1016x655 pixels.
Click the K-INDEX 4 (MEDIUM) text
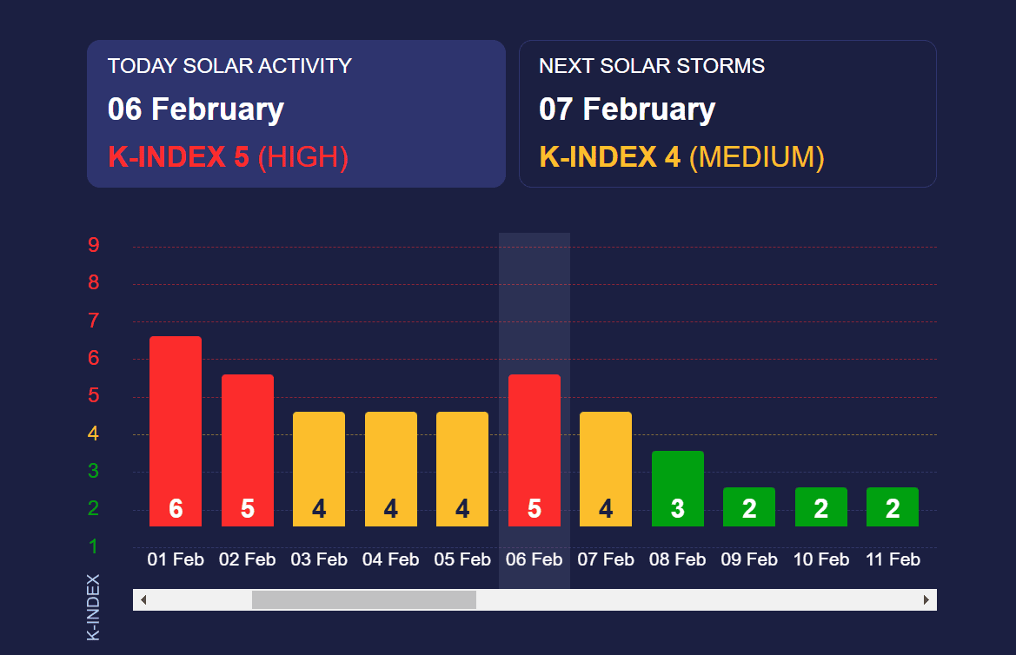click(681, 157)
